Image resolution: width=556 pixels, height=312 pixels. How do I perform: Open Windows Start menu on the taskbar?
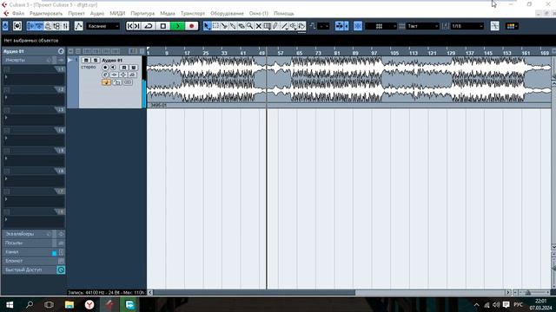10,304
